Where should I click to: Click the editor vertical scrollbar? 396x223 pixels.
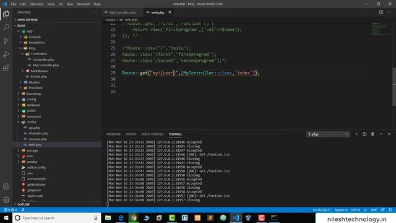click(394, 87)
